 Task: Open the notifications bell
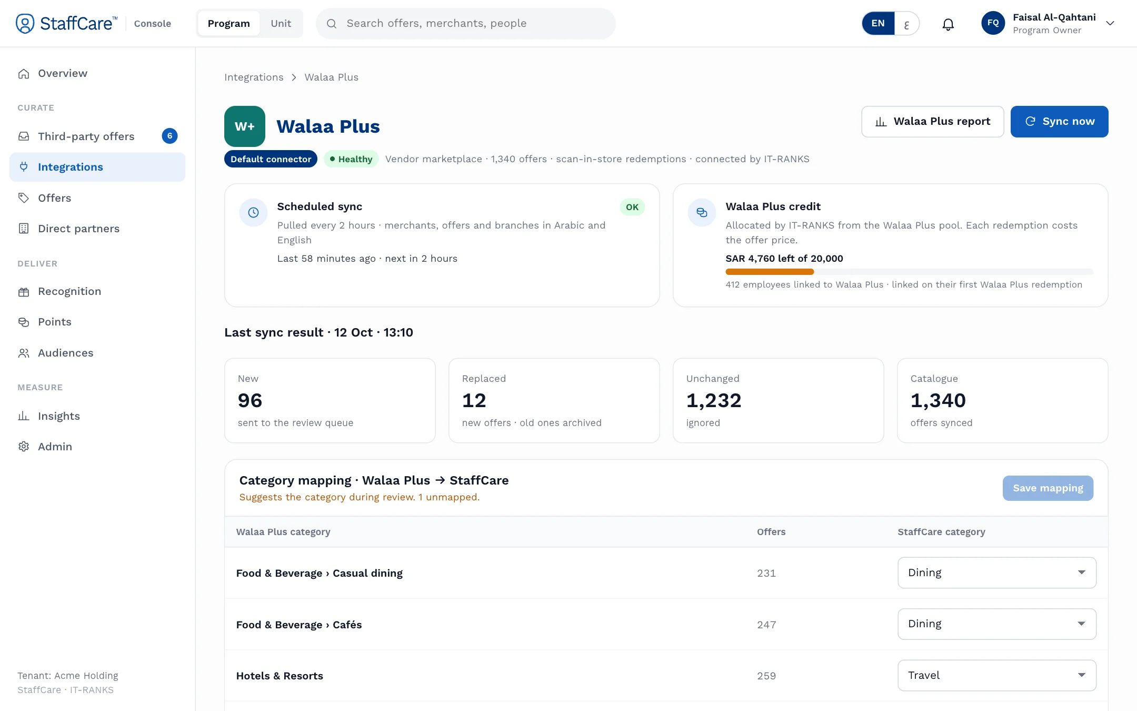[x=948, y=24]
